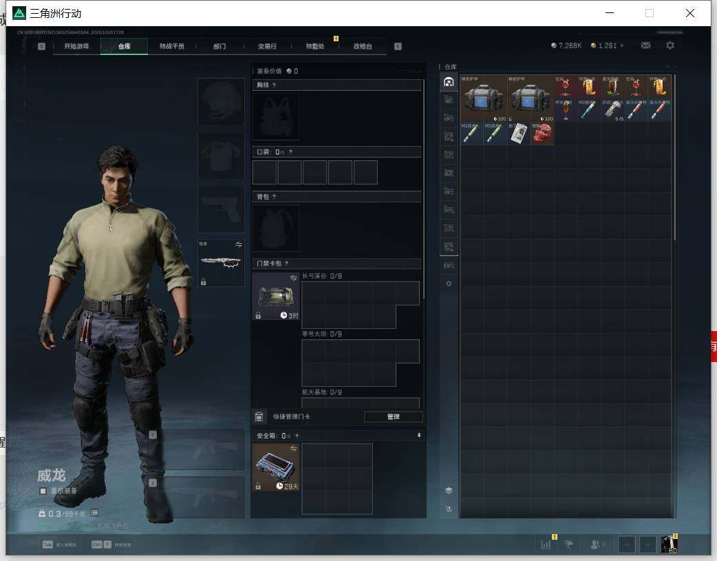Switch to the 特战干员 tab
This screenshot has height=561, width=717.
tap(172, 46)
